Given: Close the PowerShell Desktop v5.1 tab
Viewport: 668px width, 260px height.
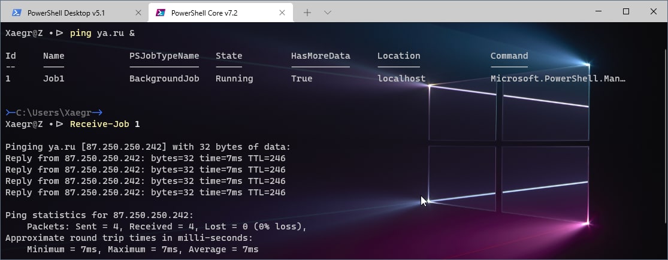Looking at the screenshot, I should (x=138, y=13).
